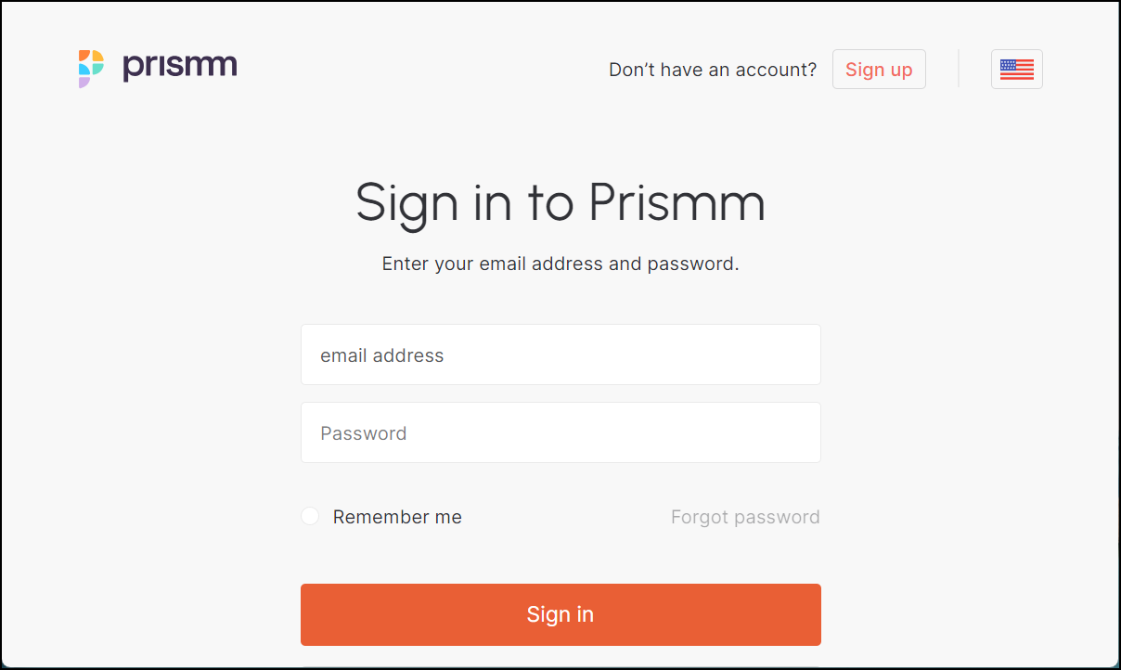Viewport: 1121px width, 670px height.
Task: Click the "Enter your email address and password" subtitle
Action: tap(560, 264)
